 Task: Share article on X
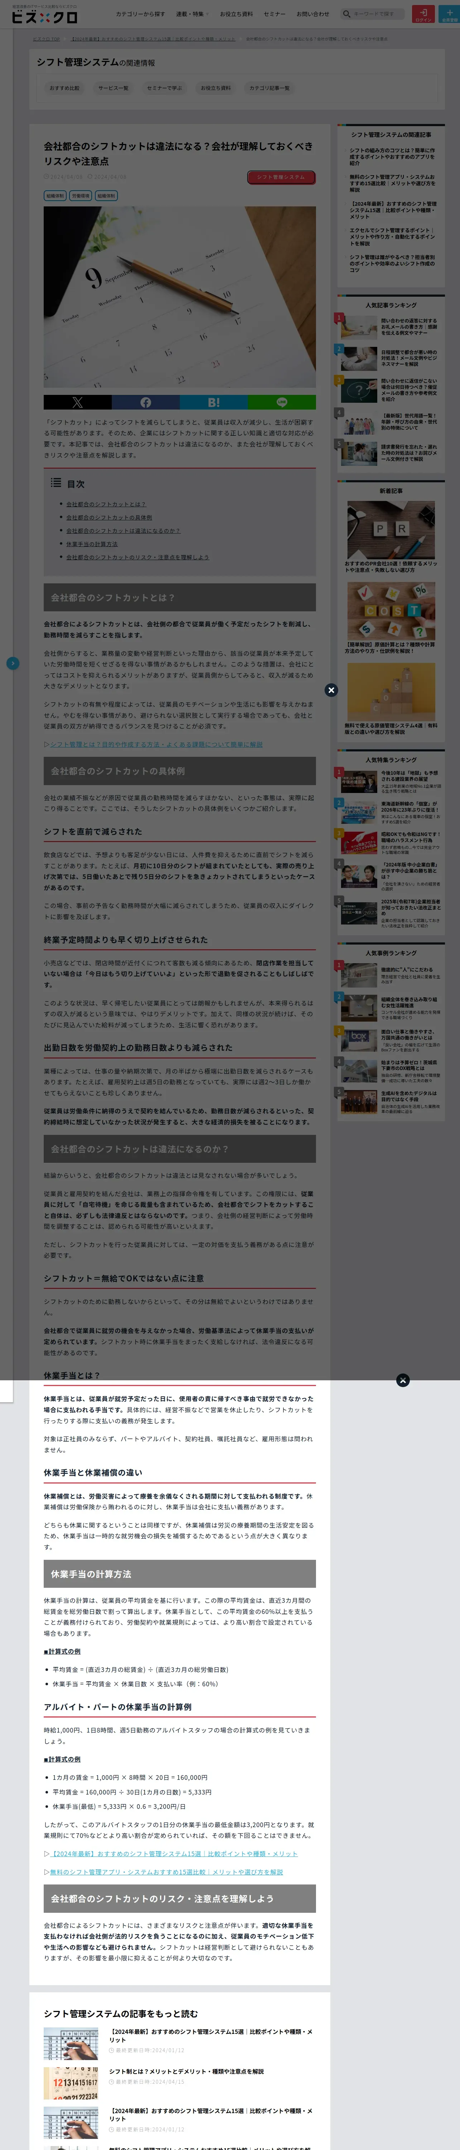(78, 402)
